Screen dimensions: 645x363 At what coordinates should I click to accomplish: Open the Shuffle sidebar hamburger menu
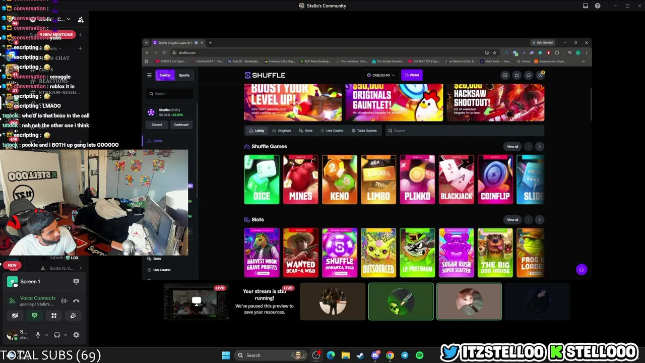click(149, 75)
